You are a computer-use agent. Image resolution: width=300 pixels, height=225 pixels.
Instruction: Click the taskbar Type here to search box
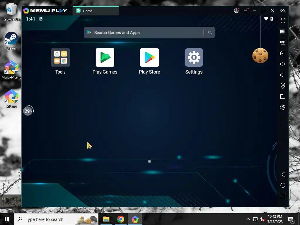(56, 219)
